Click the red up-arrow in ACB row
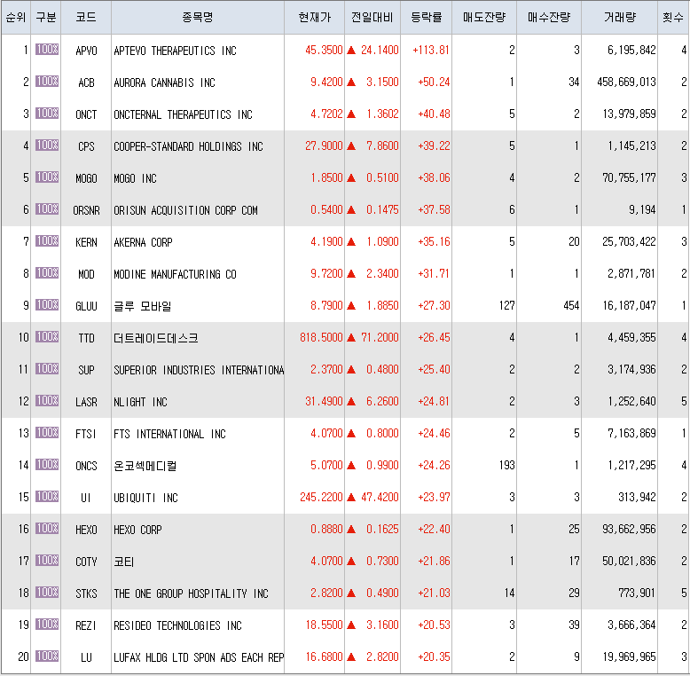 tap(351, 83)
